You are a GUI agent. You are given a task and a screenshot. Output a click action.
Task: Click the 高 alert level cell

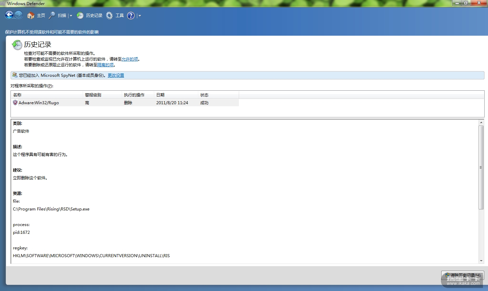coord(87,103)
